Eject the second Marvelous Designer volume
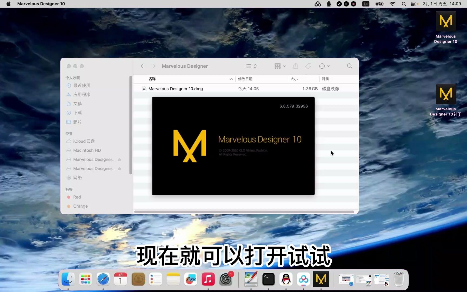This screenshot has height=292, width=467. [x=119, y=168]
